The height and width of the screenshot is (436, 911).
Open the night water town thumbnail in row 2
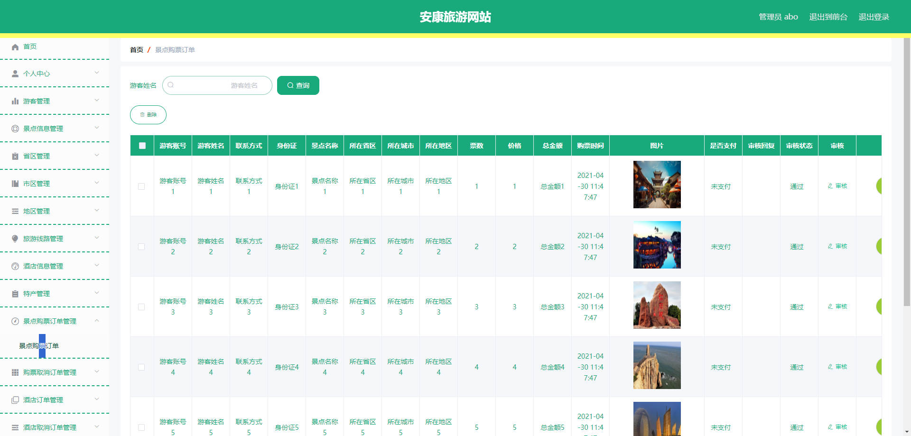click(657, 245)
